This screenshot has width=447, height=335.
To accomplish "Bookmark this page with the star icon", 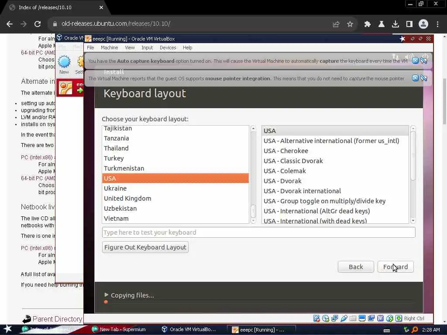I will [x=350, y=24].
